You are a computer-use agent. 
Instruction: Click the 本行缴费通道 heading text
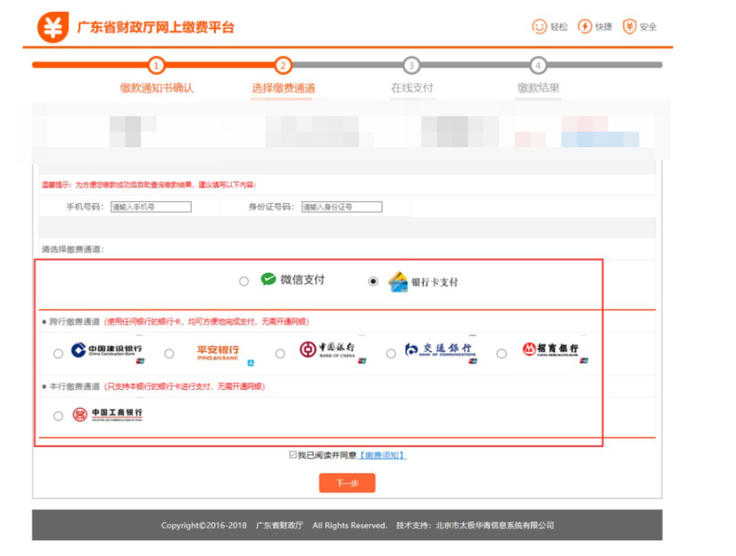[75, 386]
